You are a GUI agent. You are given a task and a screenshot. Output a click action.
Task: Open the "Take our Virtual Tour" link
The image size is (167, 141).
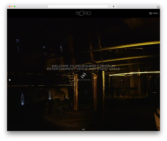point(83,80)
